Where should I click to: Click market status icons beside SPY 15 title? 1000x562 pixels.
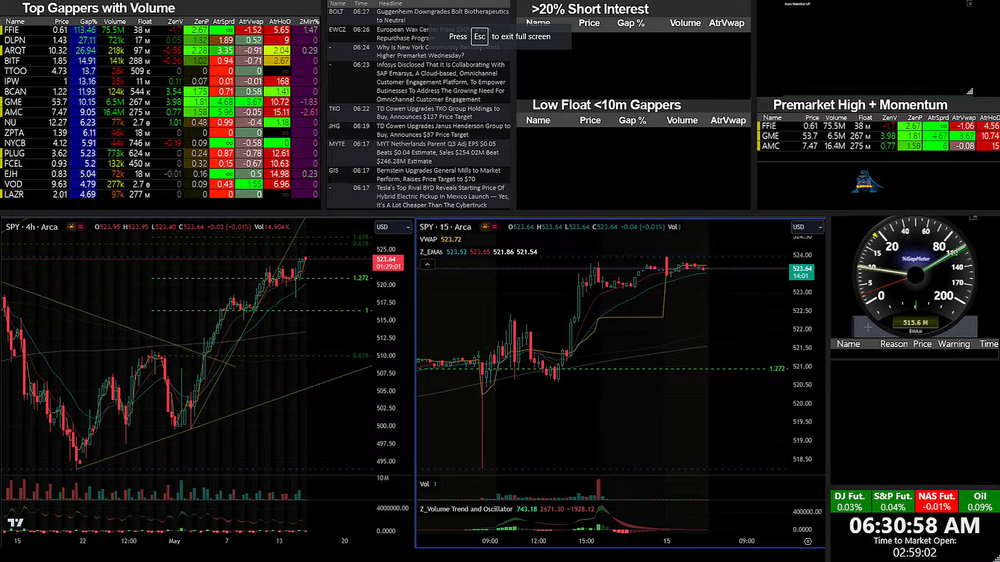490,227
